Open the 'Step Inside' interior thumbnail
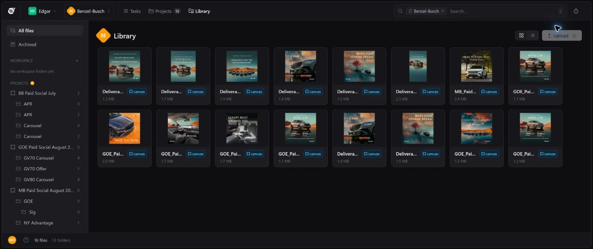This screenshot has height=249, width=593. pos(183,128)
